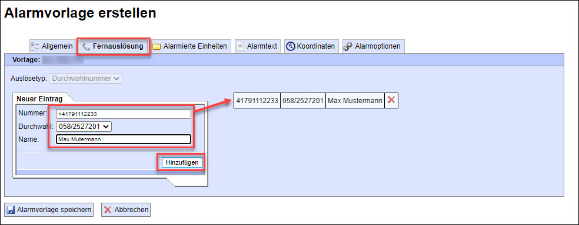Go to the Alarmoptionen tab

373,46
